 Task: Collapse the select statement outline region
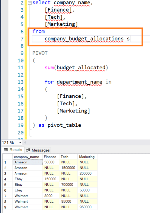click(x=30, y=3)
